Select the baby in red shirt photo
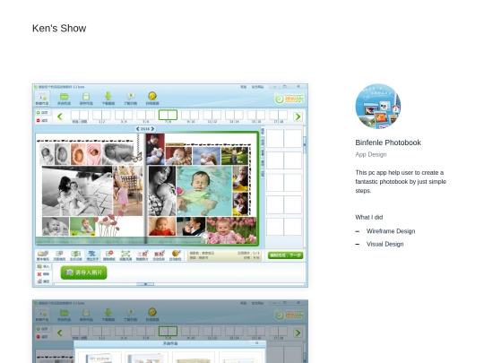This screenshot has height=363, width=484. (161, 226)
